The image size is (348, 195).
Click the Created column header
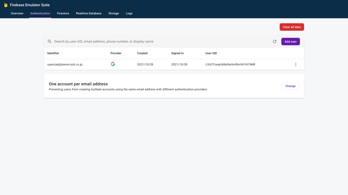point(142,53)
